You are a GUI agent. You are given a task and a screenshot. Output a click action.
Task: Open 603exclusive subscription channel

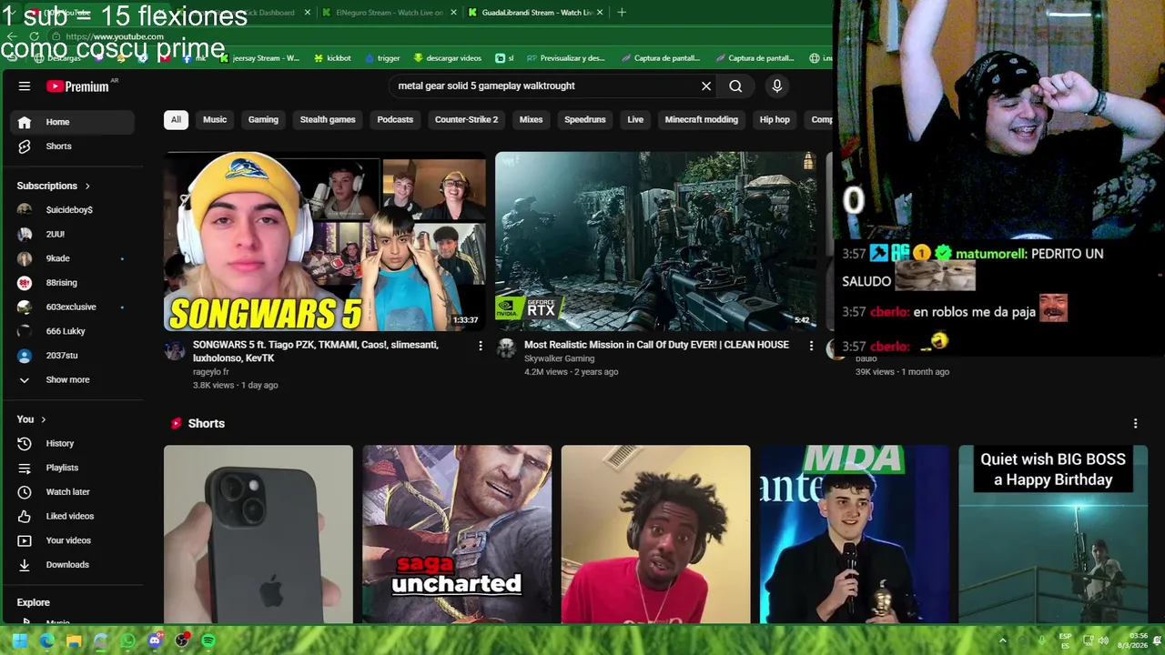pos(70,307)
